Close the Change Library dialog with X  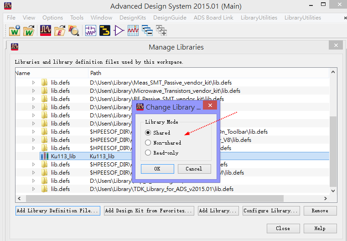[210, 105]
